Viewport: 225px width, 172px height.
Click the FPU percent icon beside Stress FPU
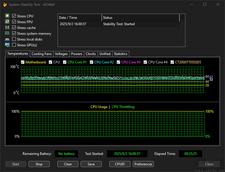(x=7, y=22)
